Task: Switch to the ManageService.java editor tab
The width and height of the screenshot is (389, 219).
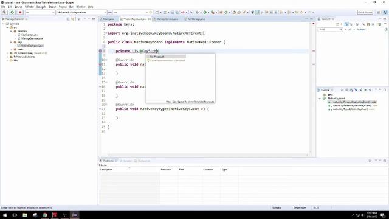Action: click(x=166, y=19)
